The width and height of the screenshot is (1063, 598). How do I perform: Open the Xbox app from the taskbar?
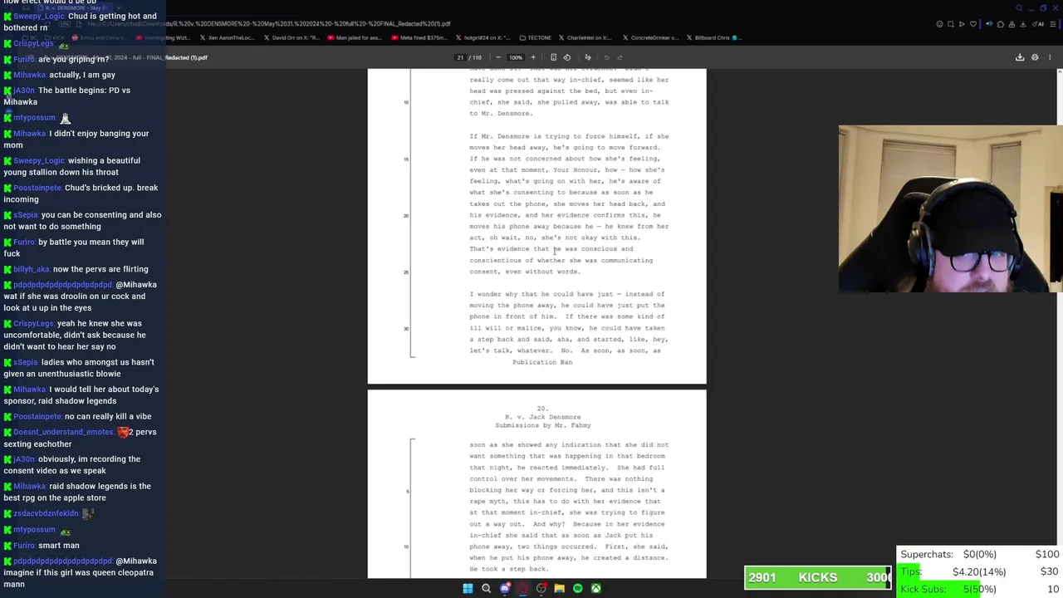596,589
